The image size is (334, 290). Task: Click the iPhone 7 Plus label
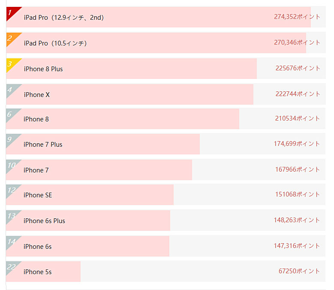[x=43, y=145]
